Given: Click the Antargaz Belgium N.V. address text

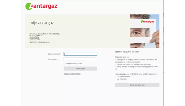Looking at the screenshot, I should click(44, 34).
